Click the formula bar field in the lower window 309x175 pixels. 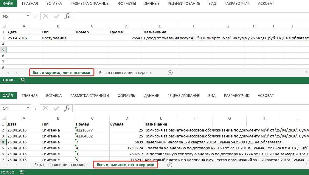click(x=191, y=108)
